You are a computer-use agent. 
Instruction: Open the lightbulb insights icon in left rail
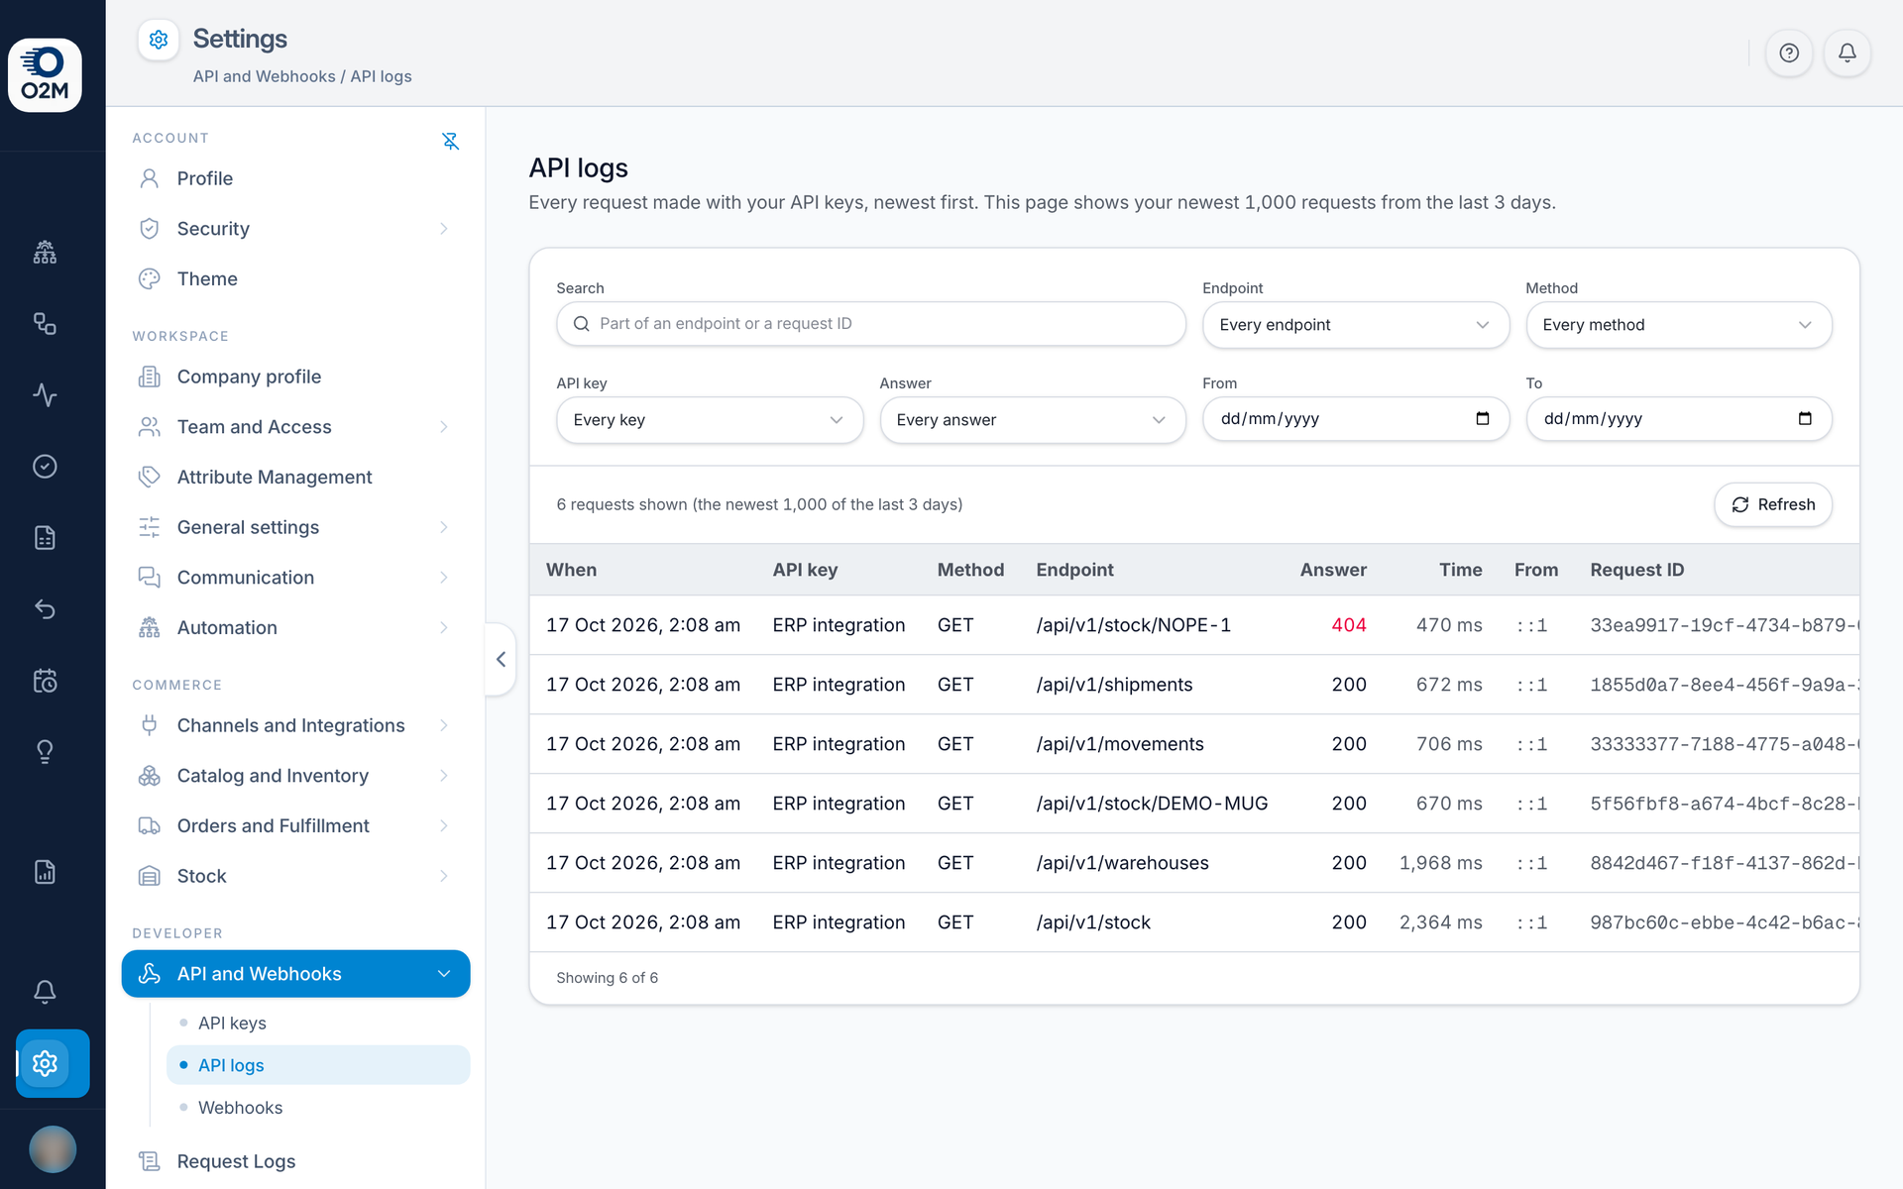pyautogui.click(x=45, y=752)
